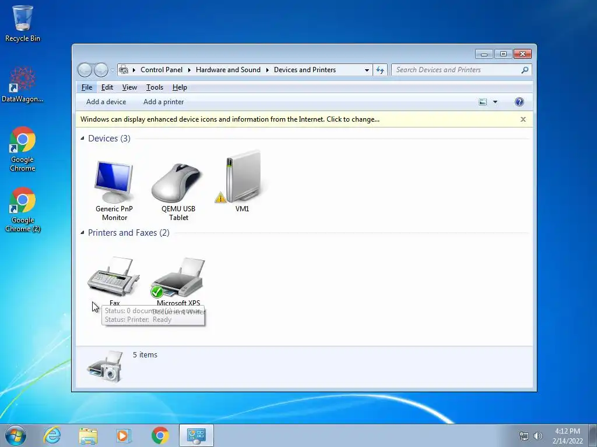Screen dimensions: 597x447
Task: Open Recycle Bin on the desktop
Action: click(23, 23)
